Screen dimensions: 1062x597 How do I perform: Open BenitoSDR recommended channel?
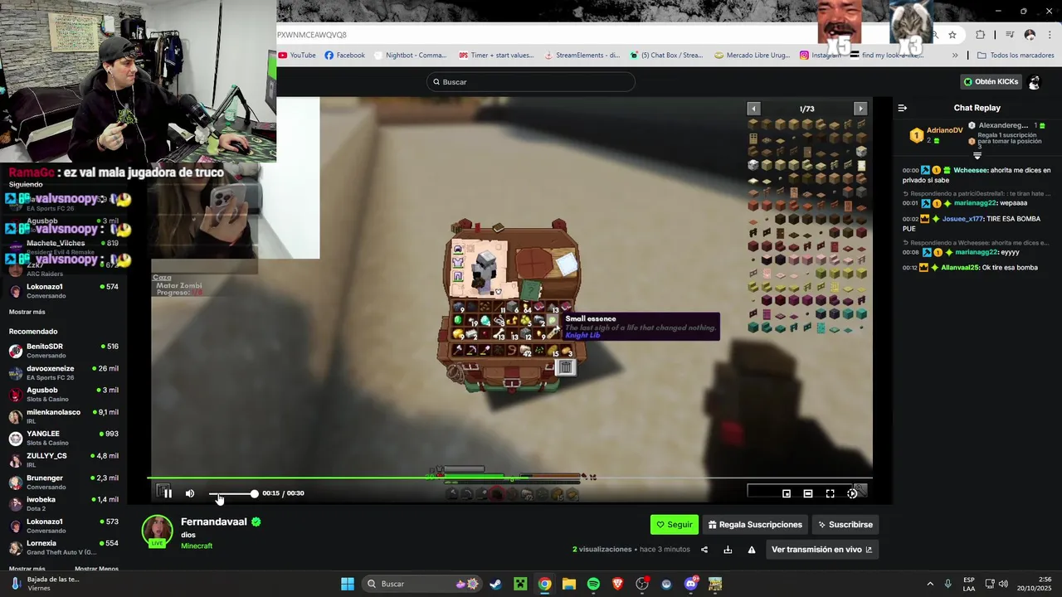pos(64,351)
